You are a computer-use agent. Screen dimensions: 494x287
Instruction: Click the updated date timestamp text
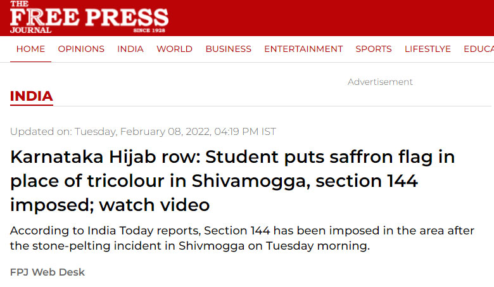point(143,131)
